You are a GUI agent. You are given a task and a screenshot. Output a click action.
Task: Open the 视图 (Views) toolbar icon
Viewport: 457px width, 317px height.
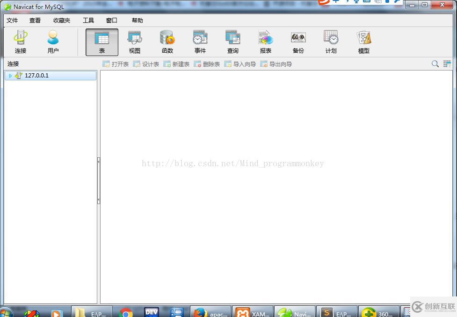point(134,41)
